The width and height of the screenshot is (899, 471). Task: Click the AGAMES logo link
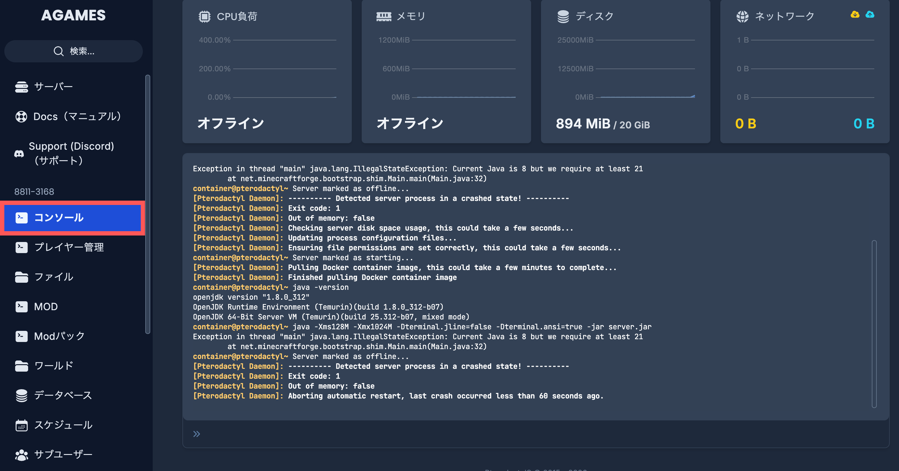coord(73,15)
